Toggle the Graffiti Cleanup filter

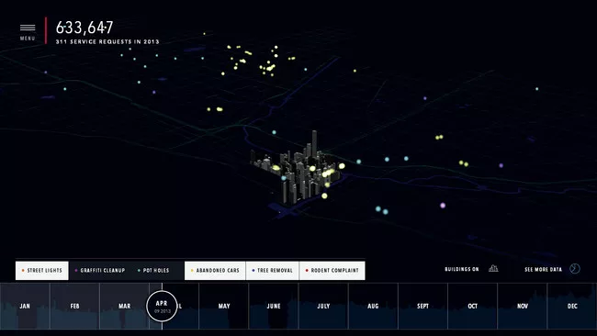(x=100, y=271)
